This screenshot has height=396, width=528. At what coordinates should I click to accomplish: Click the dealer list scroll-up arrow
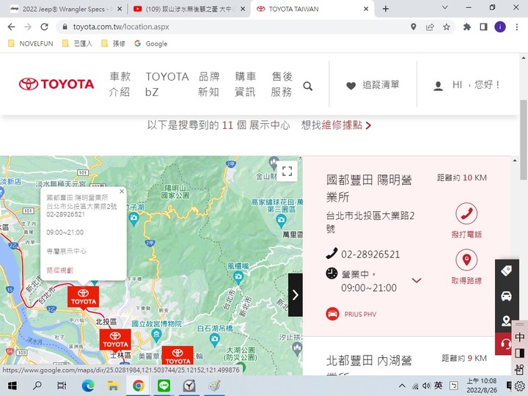pyautogui.click(x=515, y=161)
